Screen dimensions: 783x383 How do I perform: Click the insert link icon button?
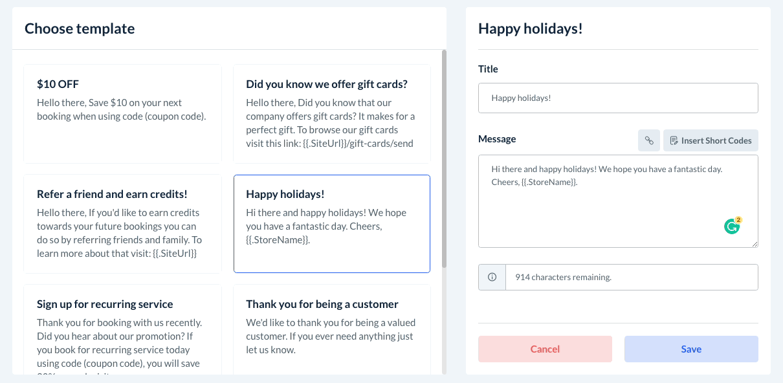[x=648, y=140]
